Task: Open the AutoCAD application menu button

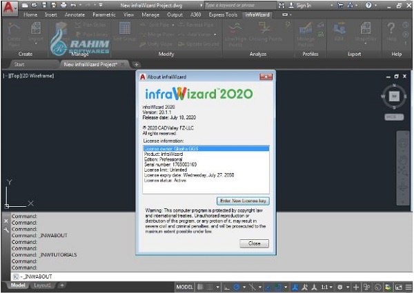Action: pos(10,8)
